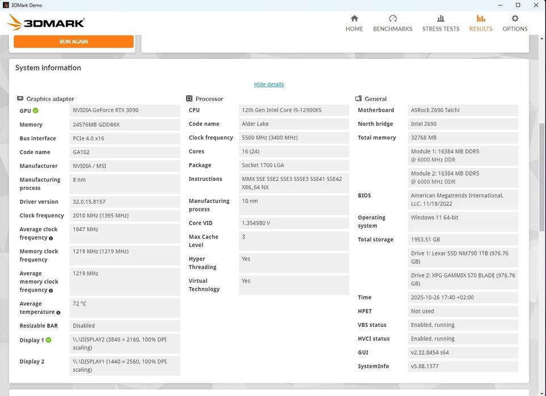546x396 pixels.
Task: Select the SystemInfo version v5.88.1377
Action: point(463,366)
